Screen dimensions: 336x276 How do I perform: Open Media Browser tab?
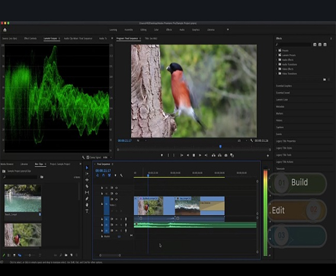(x=7, y=164)
